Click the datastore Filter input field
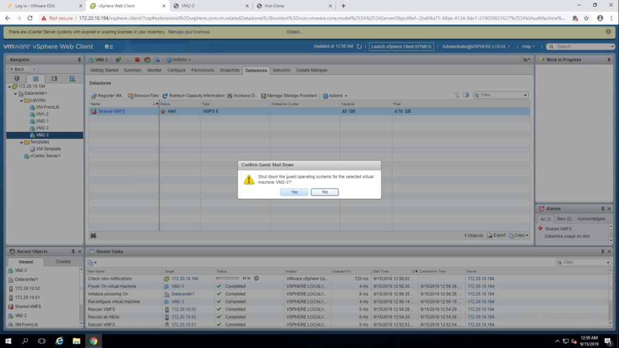The height and width of the screenshot is (348, 619). point(501,95)
